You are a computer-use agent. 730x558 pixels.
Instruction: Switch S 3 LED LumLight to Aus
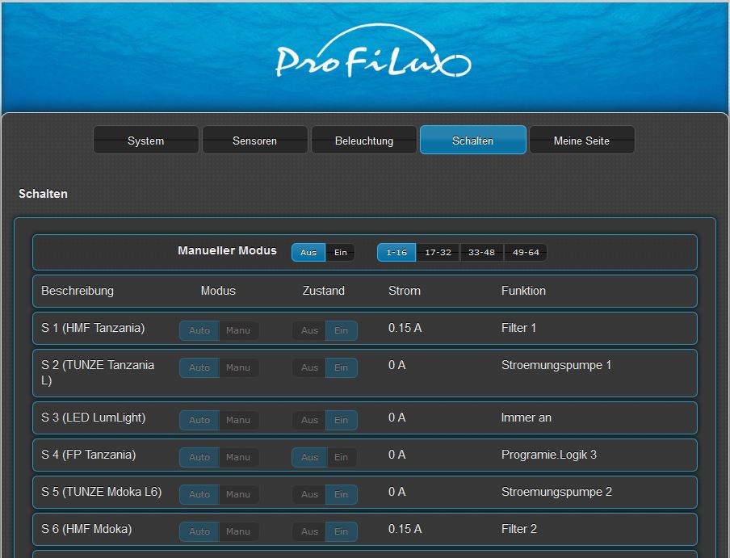309,420
